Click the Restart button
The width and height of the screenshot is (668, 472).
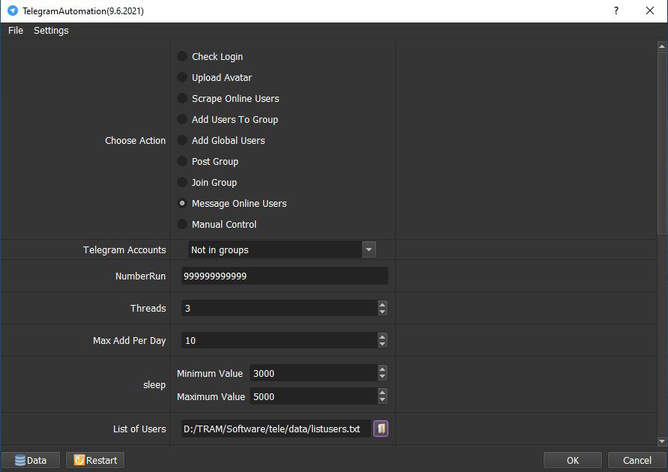point(95,460)
